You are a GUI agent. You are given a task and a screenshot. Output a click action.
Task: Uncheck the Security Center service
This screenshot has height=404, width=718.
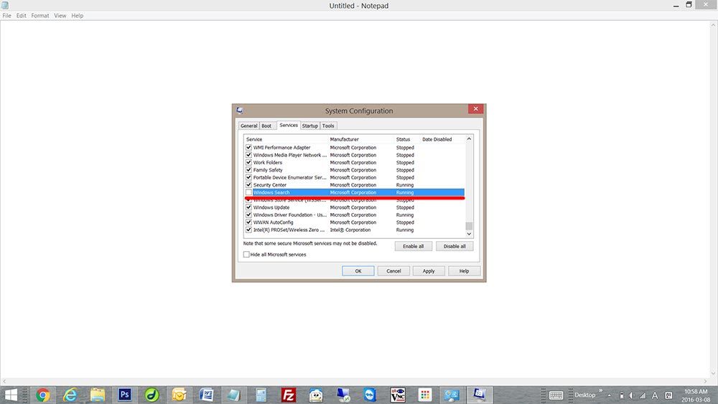click(x=248, y=185)
